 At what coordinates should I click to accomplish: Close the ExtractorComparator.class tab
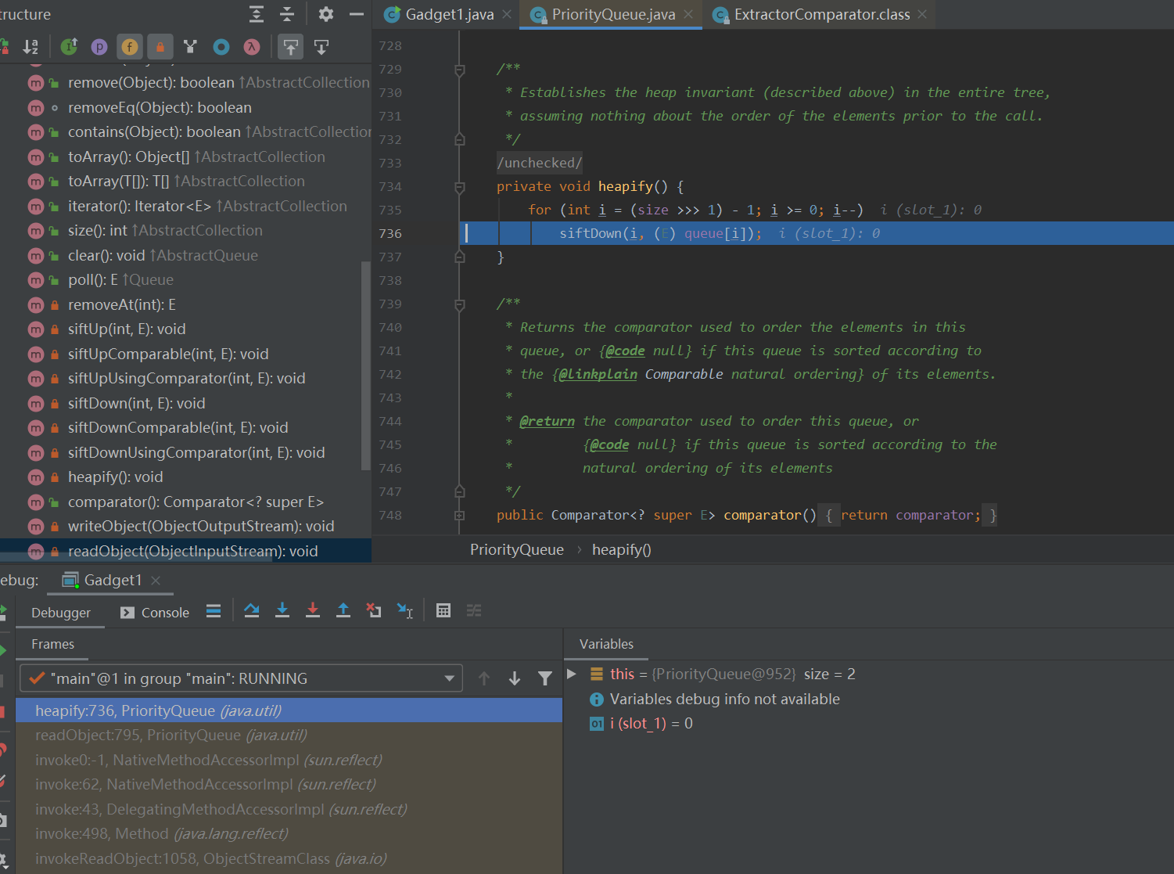[x=922, y=14]
